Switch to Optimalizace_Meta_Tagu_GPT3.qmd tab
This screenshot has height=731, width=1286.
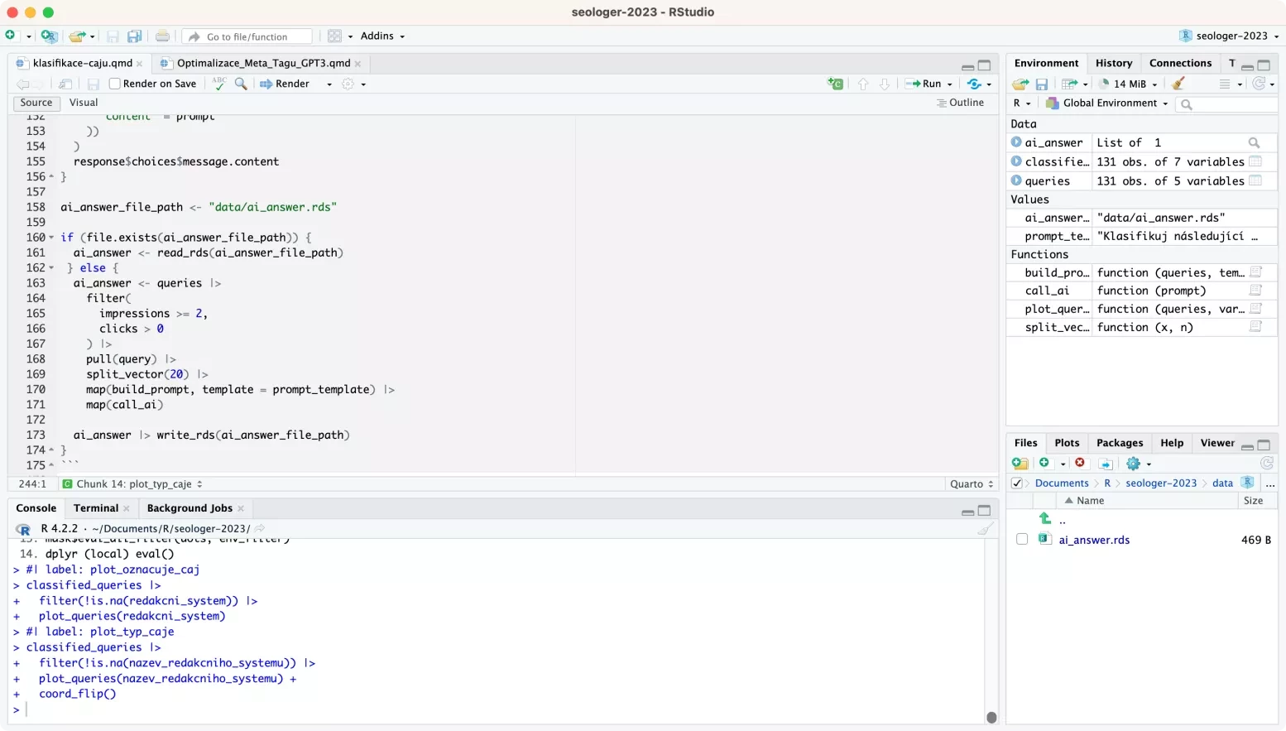tap(263, 63)
